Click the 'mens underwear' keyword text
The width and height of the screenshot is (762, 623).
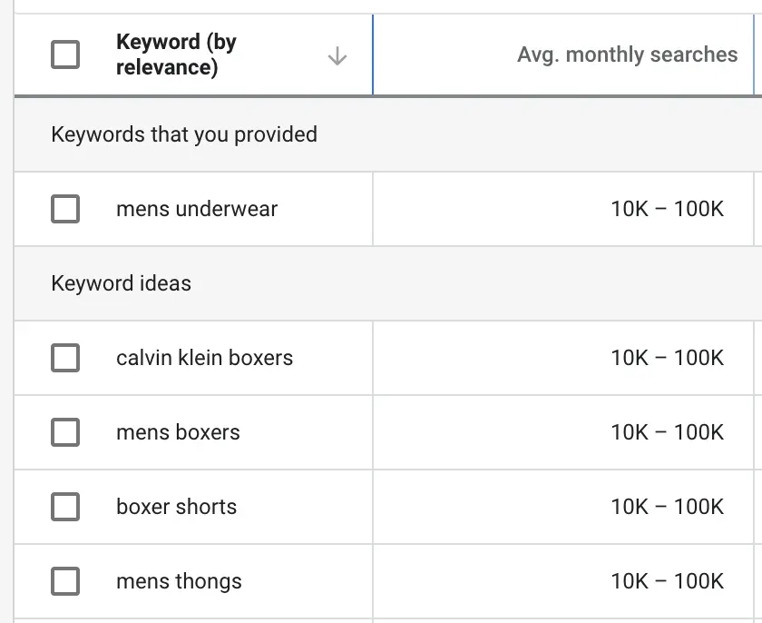(x=197, y=209)
